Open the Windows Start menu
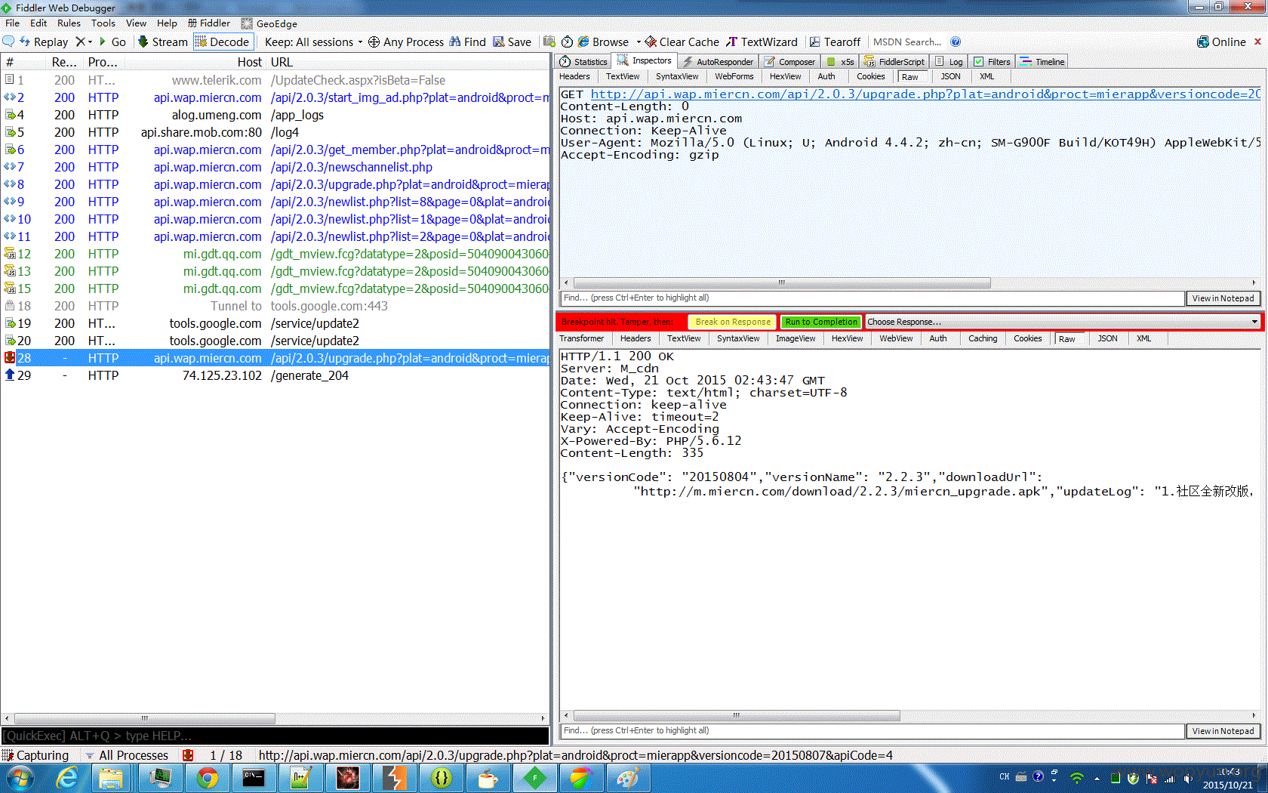Screen dimensions: 1268x793 (x=20, y=778)
